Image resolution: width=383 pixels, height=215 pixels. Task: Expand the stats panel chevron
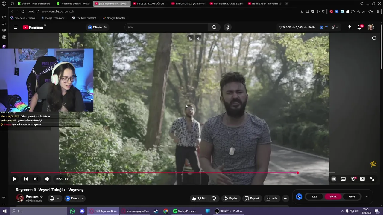pos(367,197)
